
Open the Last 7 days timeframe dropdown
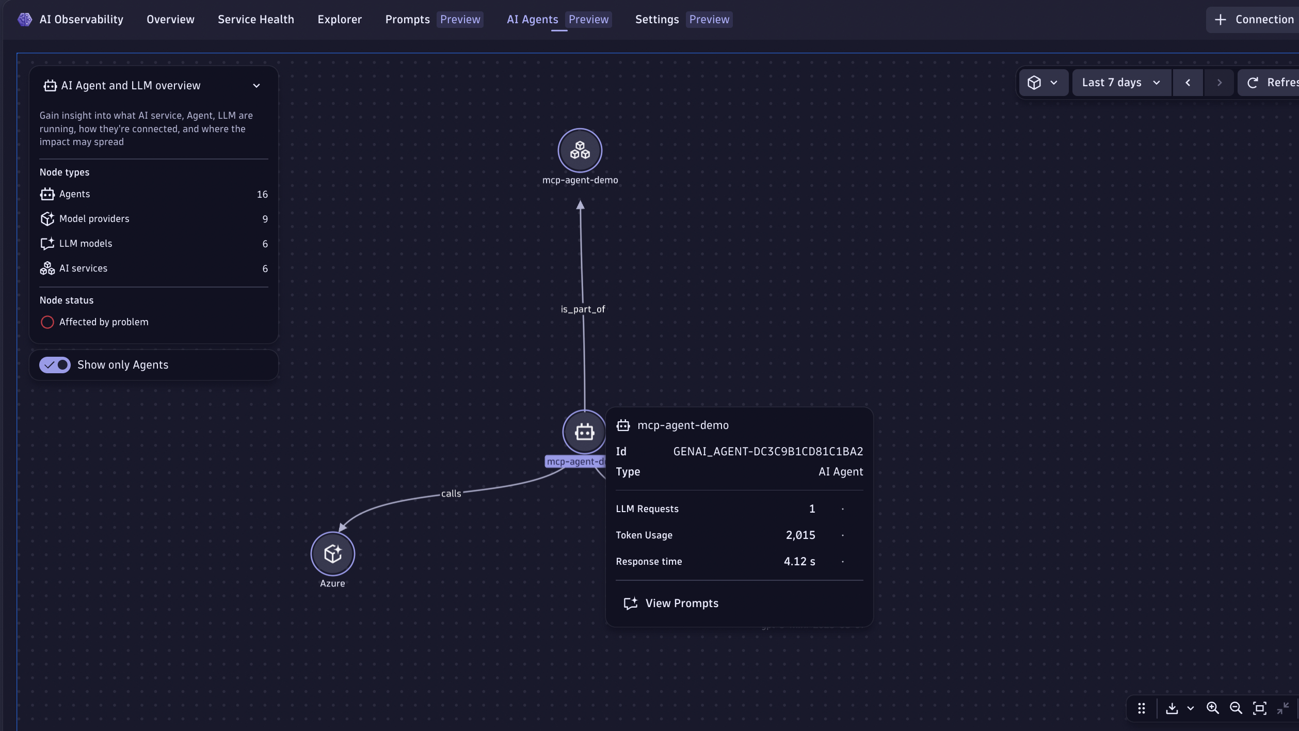tap(1121, 83)
